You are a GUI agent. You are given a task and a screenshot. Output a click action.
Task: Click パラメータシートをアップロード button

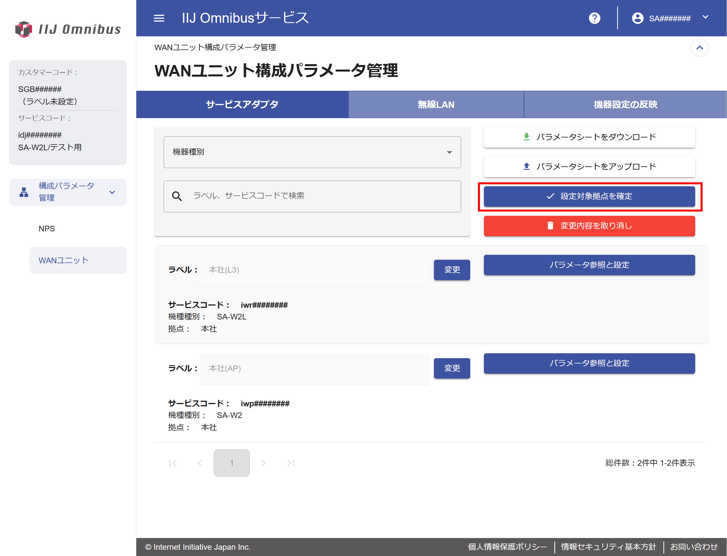589,166
